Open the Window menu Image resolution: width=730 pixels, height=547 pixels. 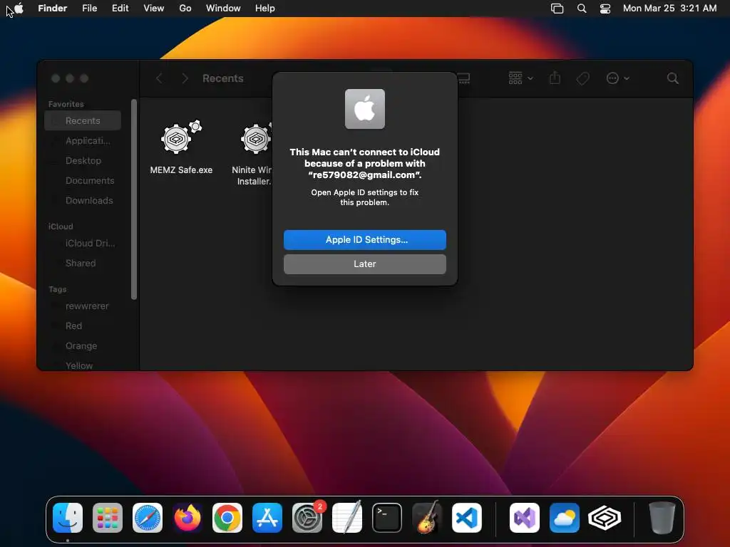[x=223, y=8]
